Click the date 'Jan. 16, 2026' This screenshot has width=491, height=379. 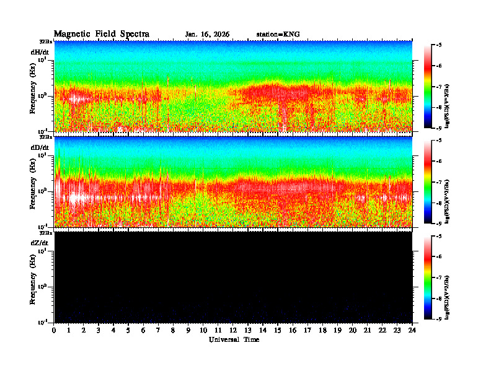point(207,35)
